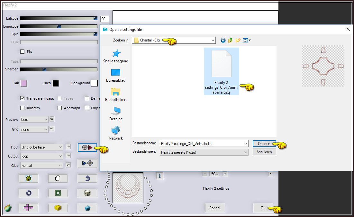Image resolution: width=354 pixels, height=217 pixels.
Task: Click the Annuleren button
Action: 264,152
